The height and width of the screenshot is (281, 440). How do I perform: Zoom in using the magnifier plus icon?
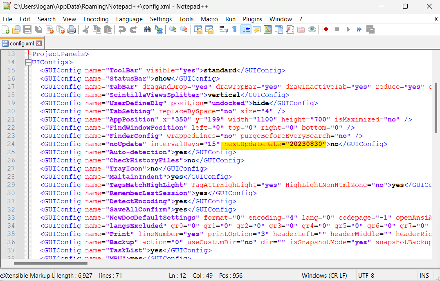point(173,29)
